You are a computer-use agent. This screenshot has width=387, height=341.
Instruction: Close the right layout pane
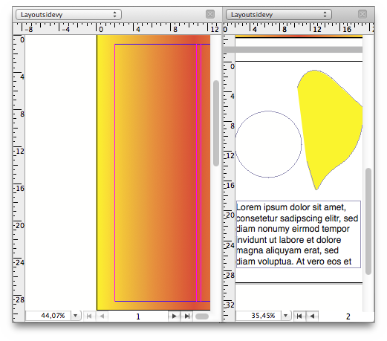(x=362, y=14)
